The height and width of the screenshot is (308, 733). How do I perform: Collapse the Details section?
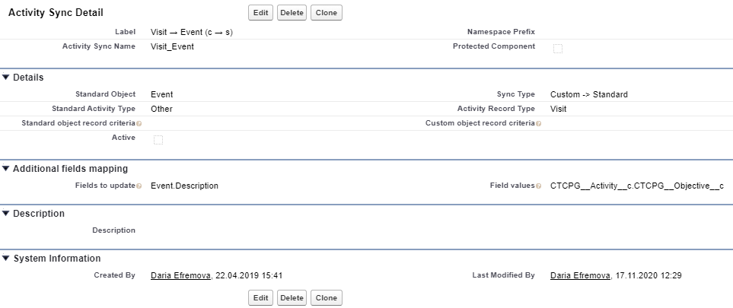[x=6, y=78]
